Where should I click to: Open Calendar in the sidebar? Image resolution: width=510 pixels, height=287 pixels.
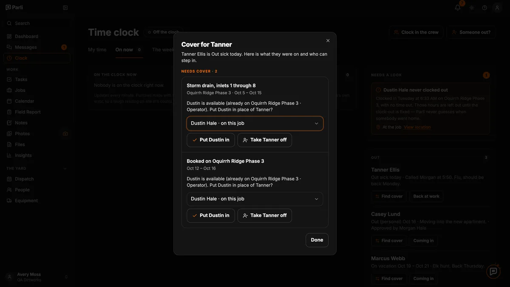(37, 101)
